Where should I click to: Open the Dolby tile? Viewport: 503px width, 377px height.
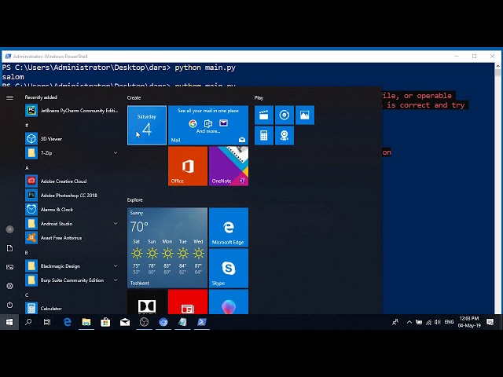pos(147,302)
